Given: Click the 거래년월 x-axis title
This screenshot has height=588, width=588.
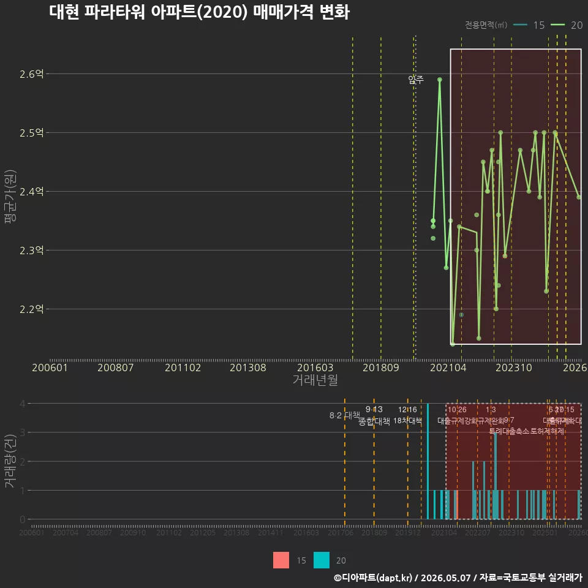Looking at the screenshot, I should [315, 380].
